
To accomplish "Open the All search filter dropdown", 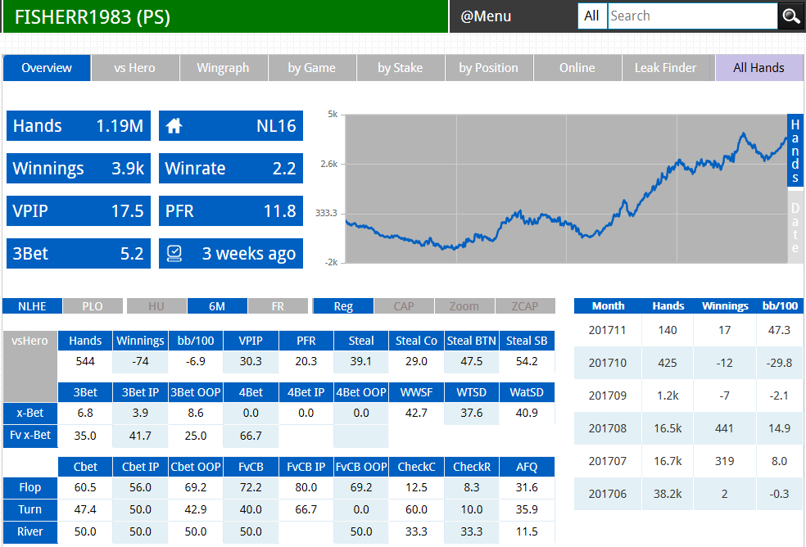I will (592, 16).
